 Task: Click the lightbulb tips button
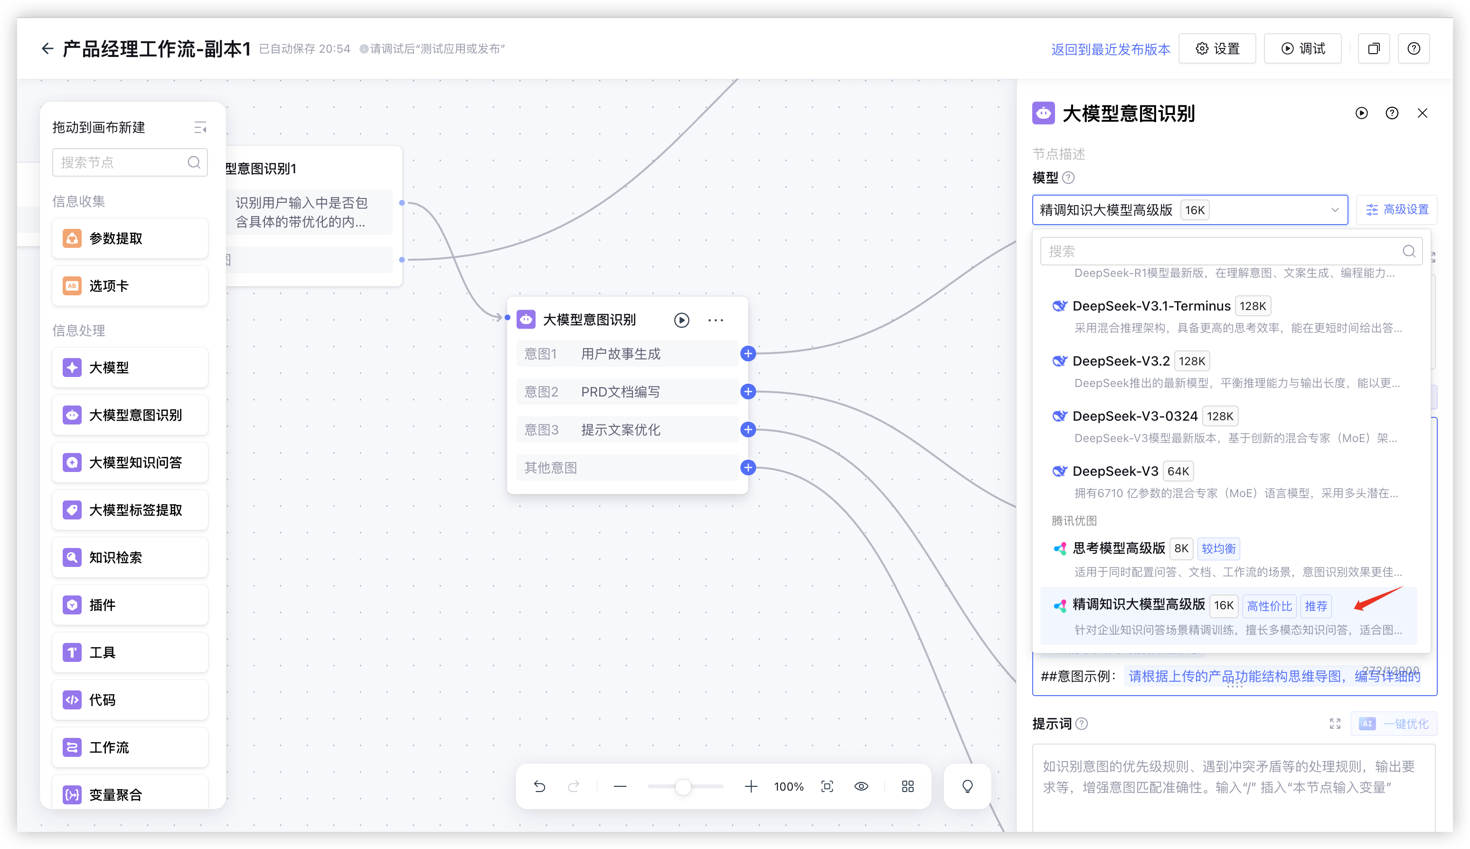[x=967, y=787]
